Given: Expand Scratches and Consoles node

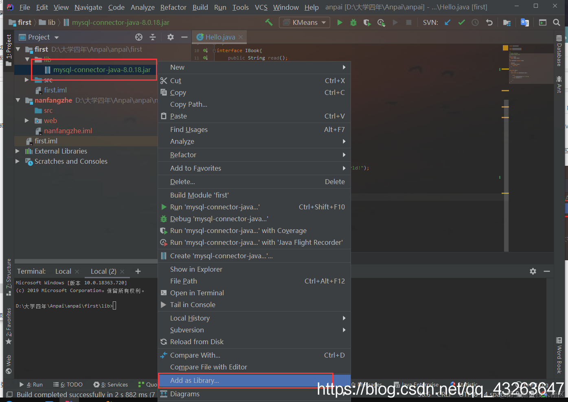Looking at the screenshot, I should tap(18, 161).
